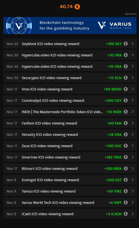
Task: Open Securypto ICO video viewing reward
Action: [x=70, y=78]
